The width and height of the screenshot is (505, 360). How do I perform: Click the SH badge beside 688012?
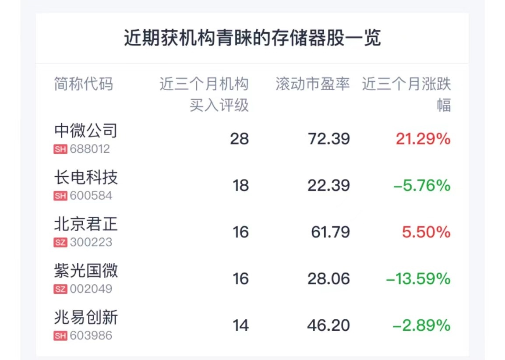click(x=60, y=149)
